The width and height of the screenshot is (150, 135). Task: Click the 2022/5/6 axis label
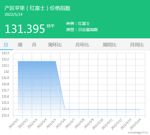[61, 123]
